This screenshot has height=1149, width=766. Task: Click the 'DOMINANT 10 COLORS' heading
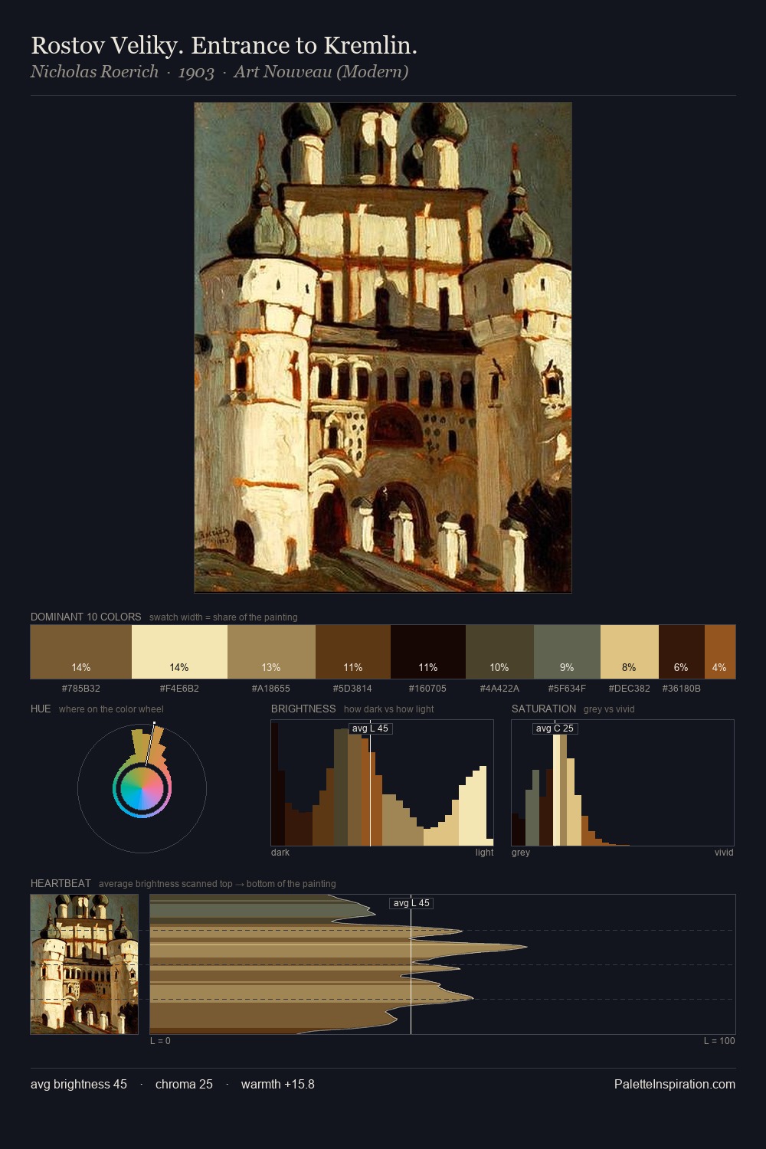86,617
